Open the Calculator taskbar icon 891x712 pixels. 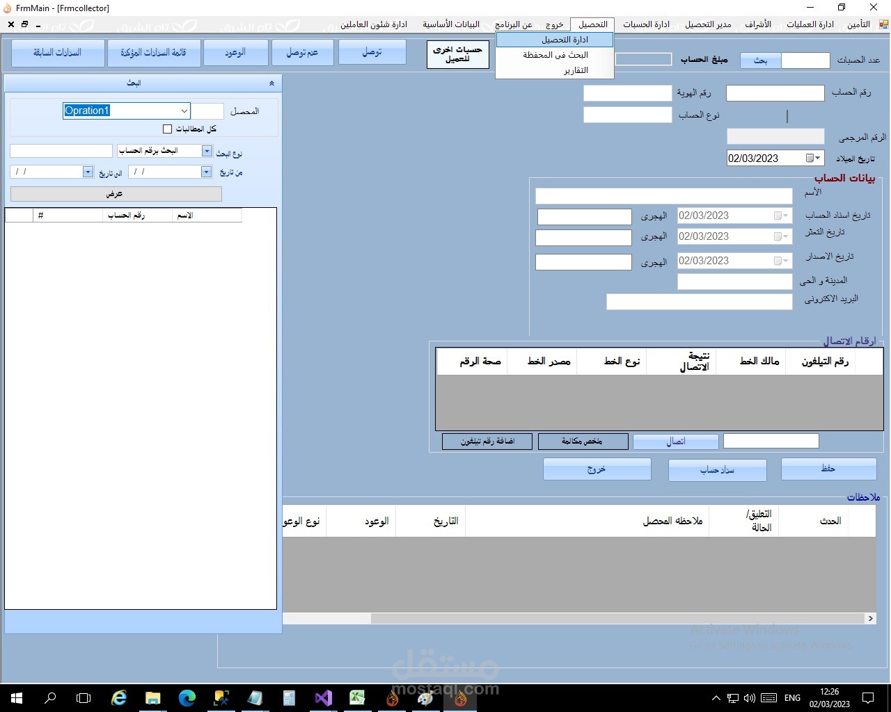click(290, 697)
